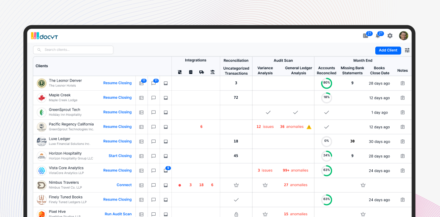Image resolution: width=440 pixels, height=217 pixels.
Task: Click Start Closing for Horizon Hospitality
Action: pos(120,156)
